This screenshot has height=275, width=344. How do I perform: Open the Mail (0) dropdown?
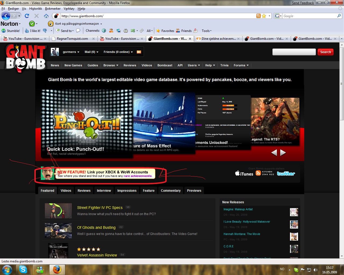click(92, 52)
